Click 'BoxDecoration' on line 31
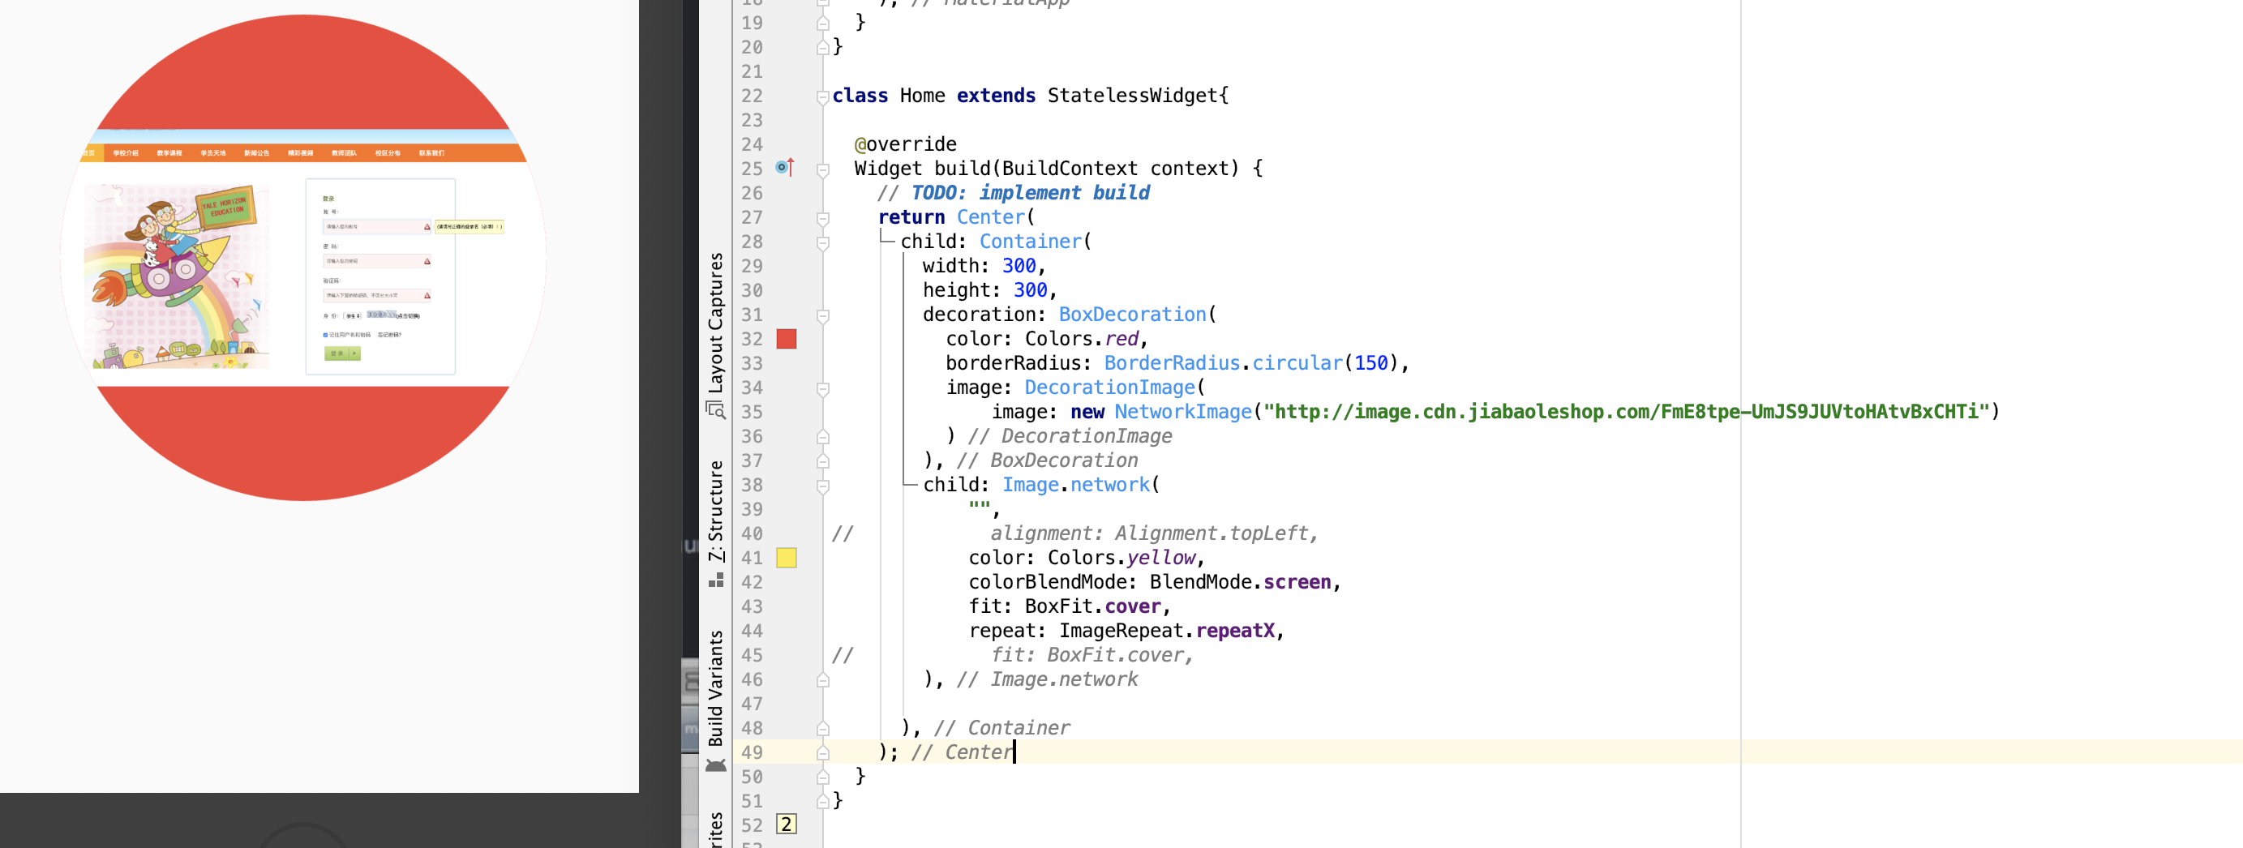 [x=1132, y=315]
